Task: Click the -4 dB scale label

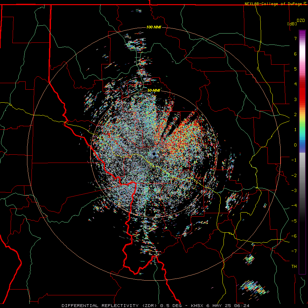Action: (294, 206)
